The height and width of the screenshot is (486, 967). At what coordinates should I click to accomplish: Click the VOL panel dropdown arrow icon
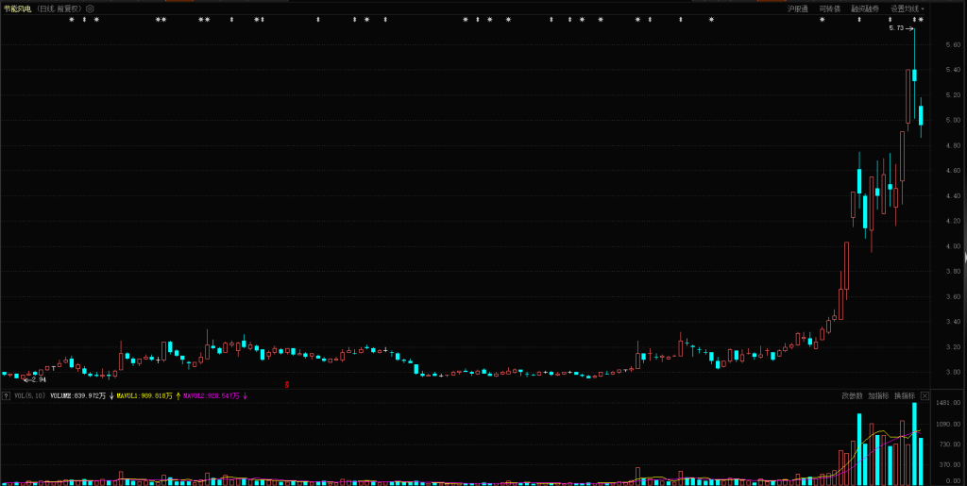[x=6, y=396]
